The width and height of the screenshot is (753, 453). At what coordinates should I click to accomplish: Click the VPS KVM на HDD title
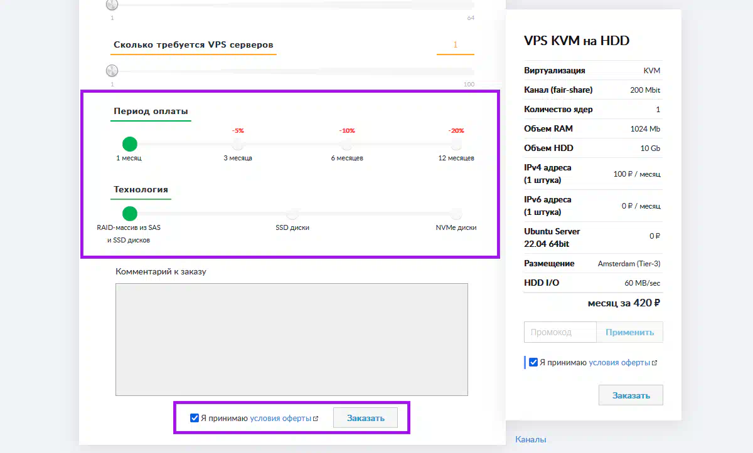point(577,41)
